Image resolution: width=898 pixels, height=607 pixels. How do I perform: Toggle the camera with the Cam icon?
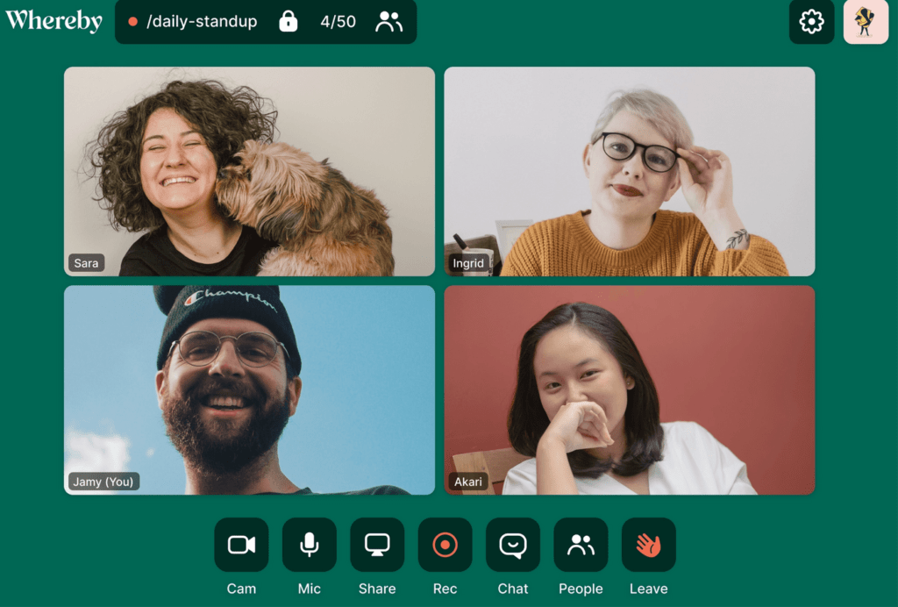[x=241, y=545]
